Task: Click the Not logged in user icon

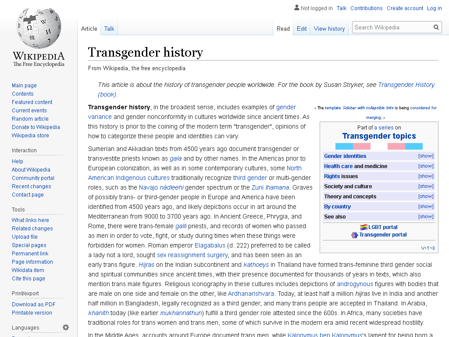Action: pyautogui.click(x=297, y=8)
